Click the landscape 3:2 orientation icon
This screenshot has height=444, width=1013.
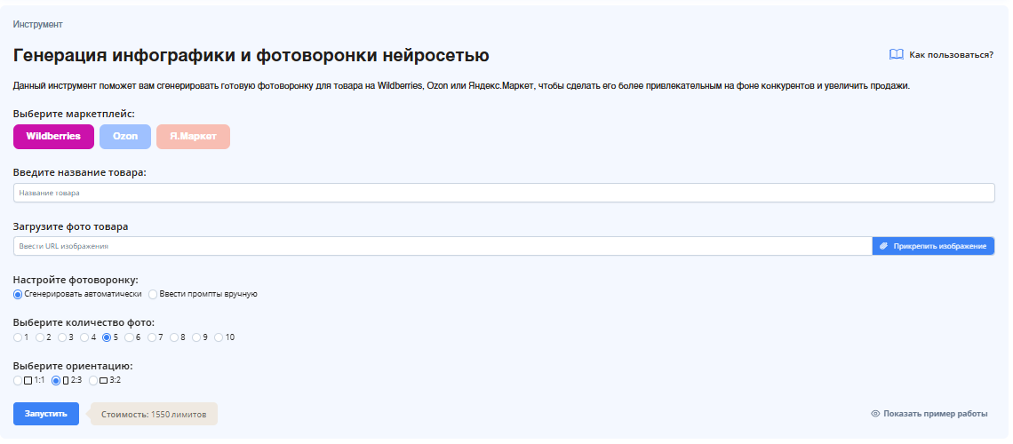pyautogui.click(x=103, y=380)
